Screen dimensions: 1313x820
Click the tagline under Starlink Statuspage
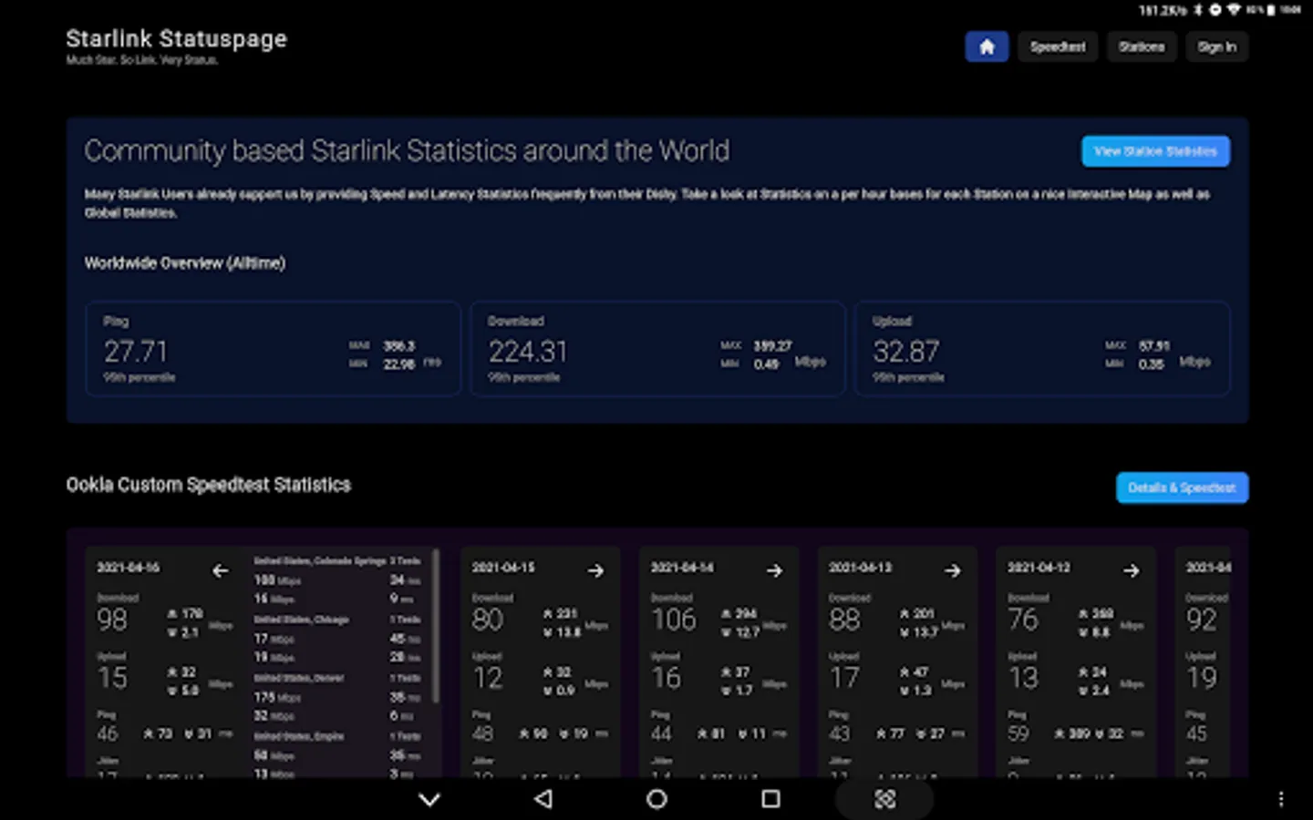(141, 60)
